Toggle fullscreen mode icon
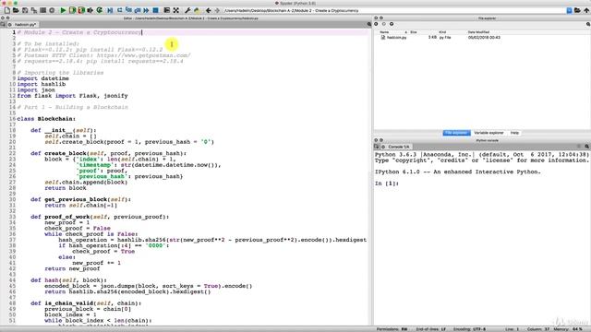The image size is (591, 332). tap(176, 10)
